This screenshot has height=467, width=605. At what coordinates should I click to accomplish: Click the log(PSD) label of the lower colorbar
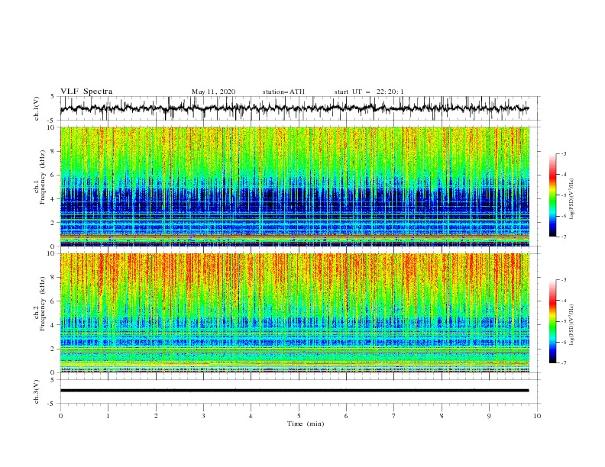(572, 325)
